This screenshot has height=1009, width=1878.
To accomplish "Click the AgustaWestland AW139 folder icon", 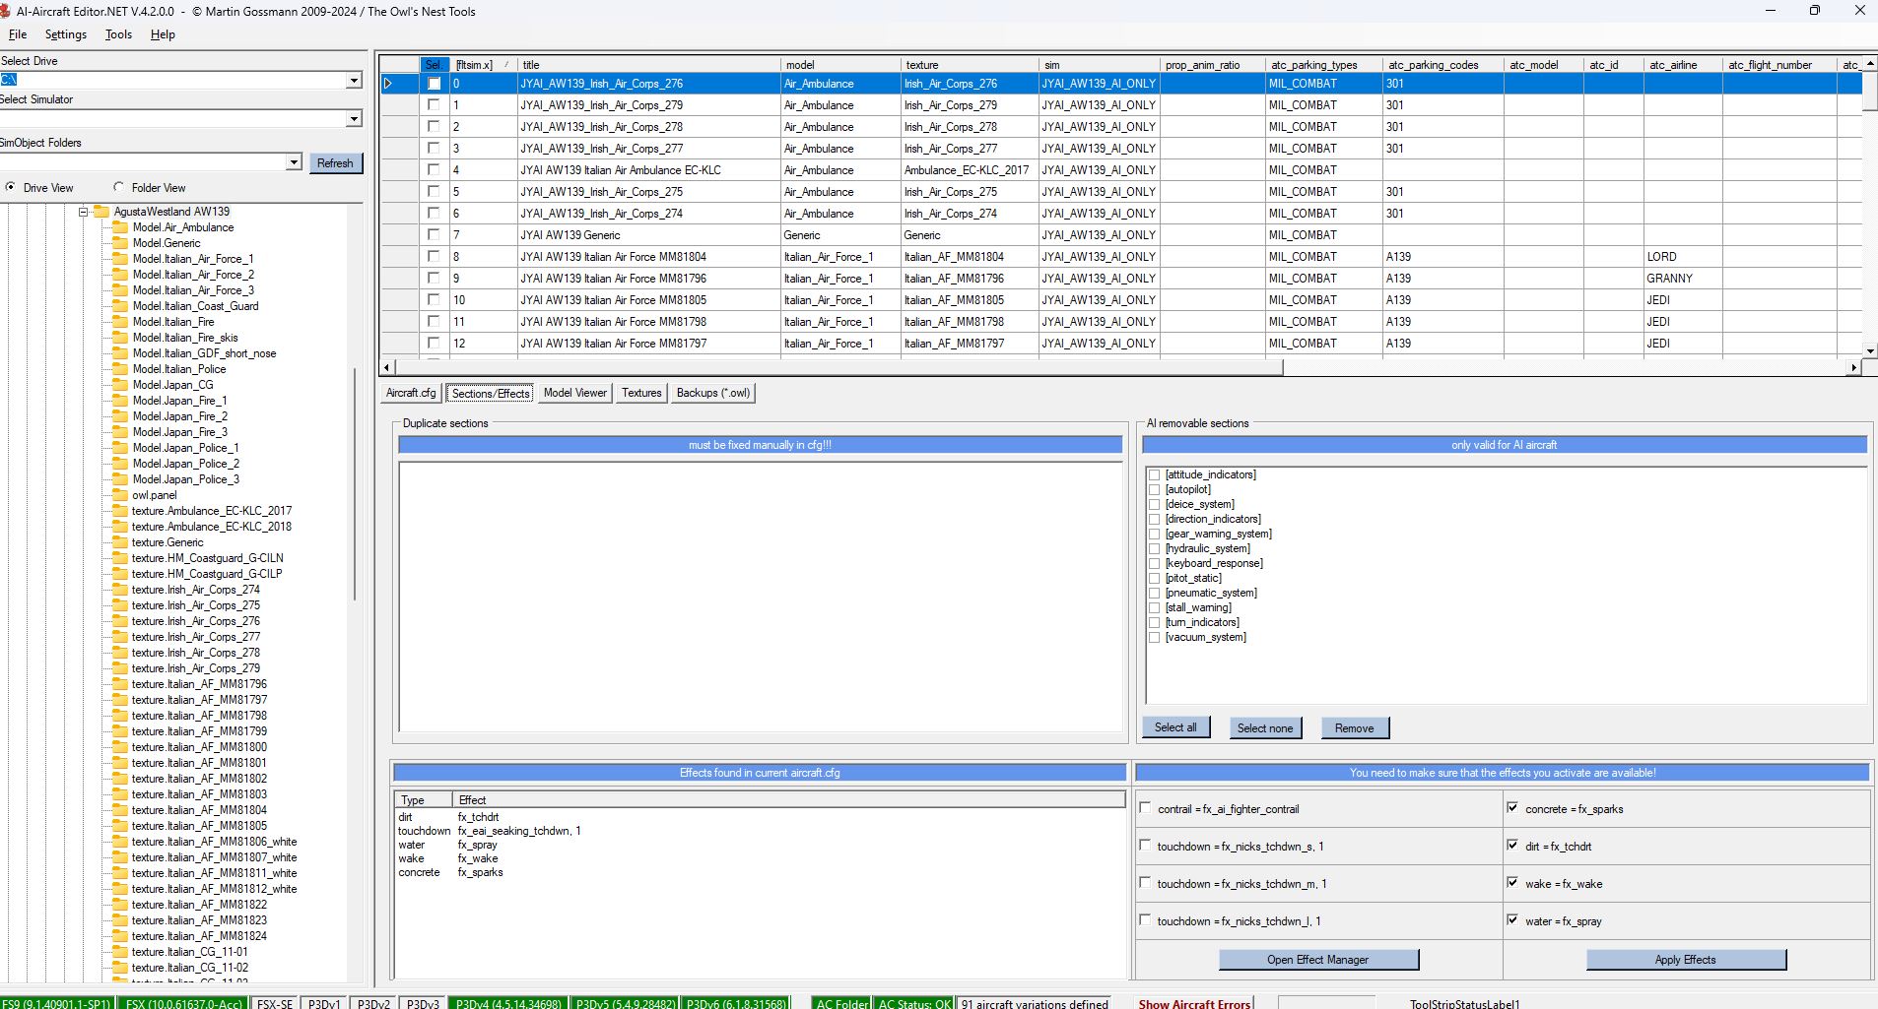I will tap(101, 212).
